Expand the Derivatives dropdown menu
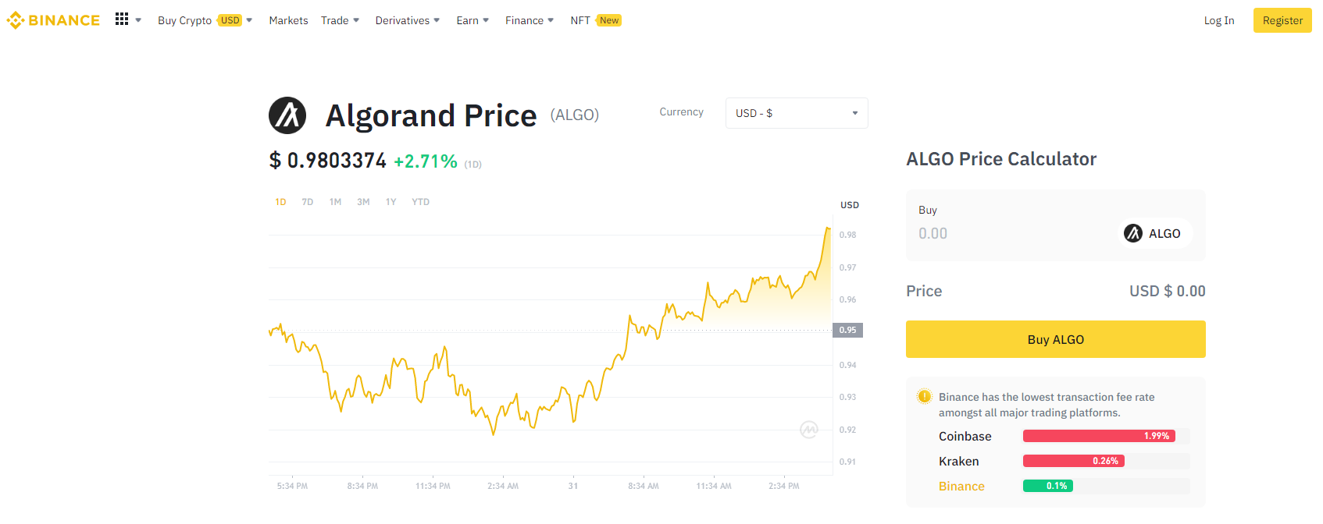 click(x=407, y=20)
